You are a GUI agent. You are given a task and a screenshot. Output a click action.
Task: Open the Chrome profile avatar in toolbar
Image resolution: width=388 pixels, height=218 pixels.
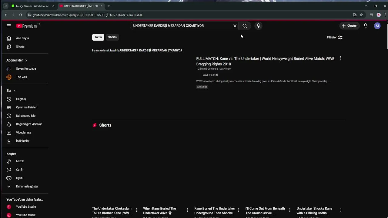coord(379,15)
